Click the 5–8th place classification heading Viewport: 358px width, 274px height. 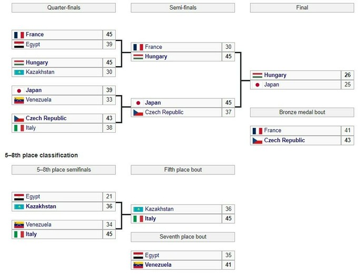pyautogui.click(x=41, y=155)
